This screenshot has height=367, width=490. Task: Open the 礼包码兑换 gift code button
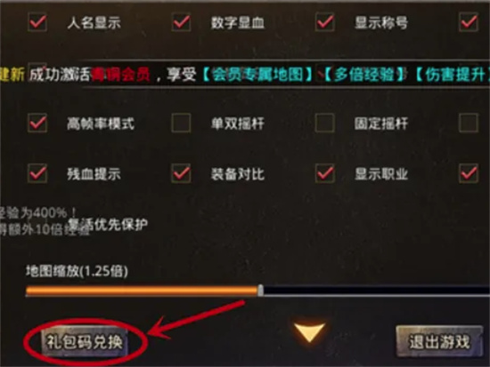[x=85, y=342]
